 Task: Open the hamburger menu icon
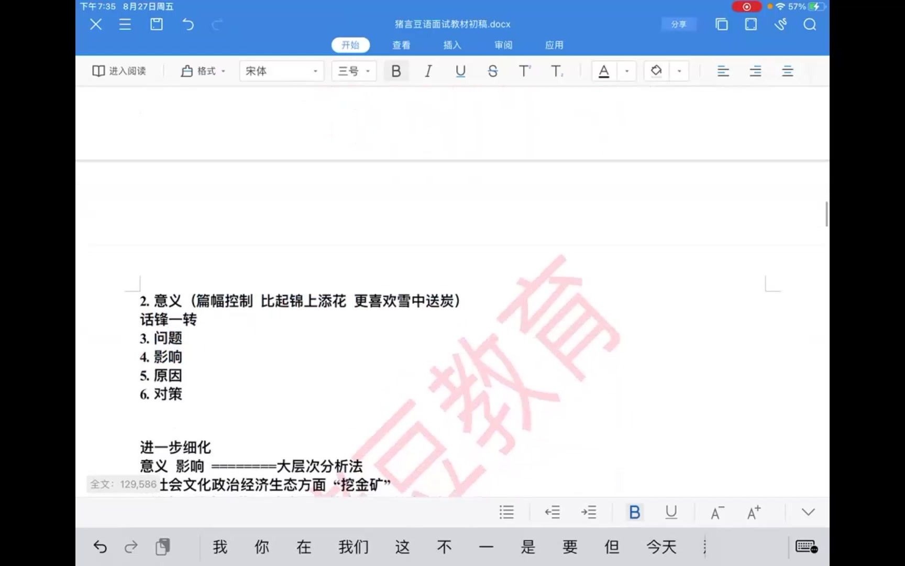pyautogui.click(x=125, y=24)
